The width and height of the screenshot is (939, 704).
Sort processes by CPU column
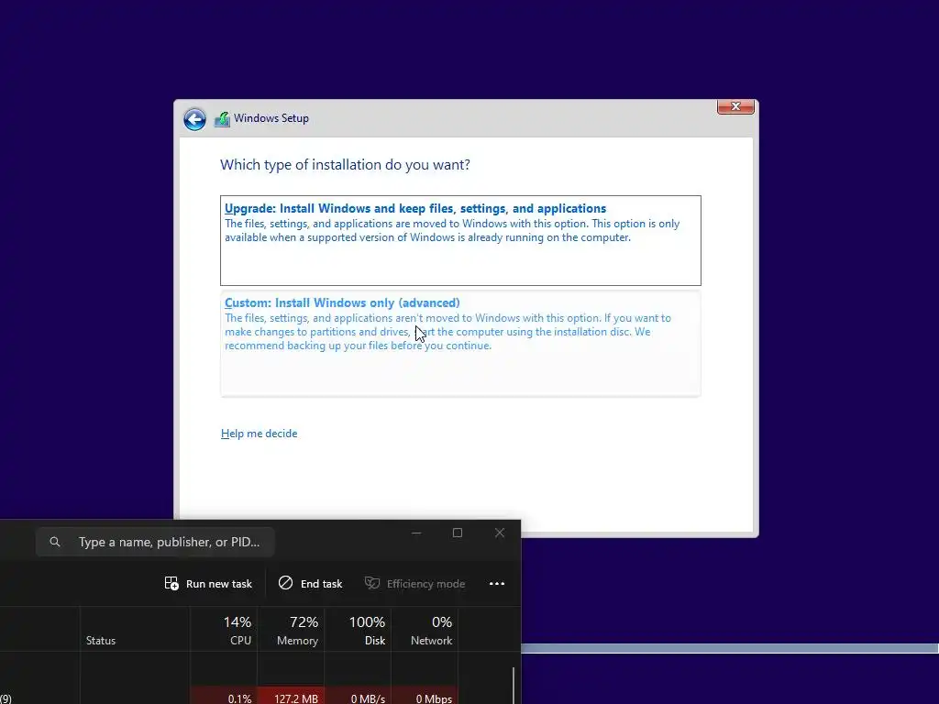[x=224, y=629]
